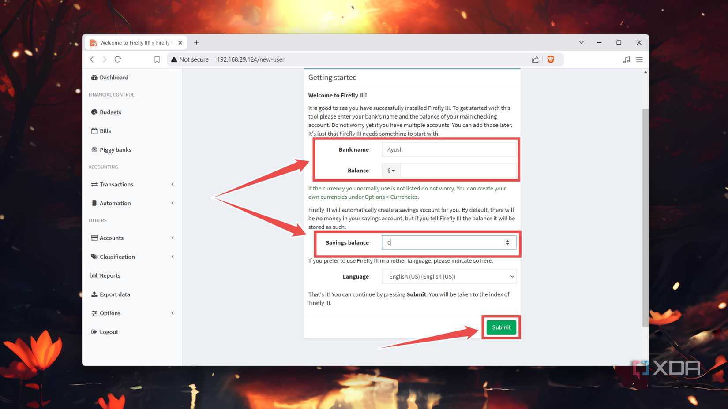Click the Transactions exchange arrows icon
Image resolution: width=728 pixels, height=409 pixels.
tap(94, 184)
